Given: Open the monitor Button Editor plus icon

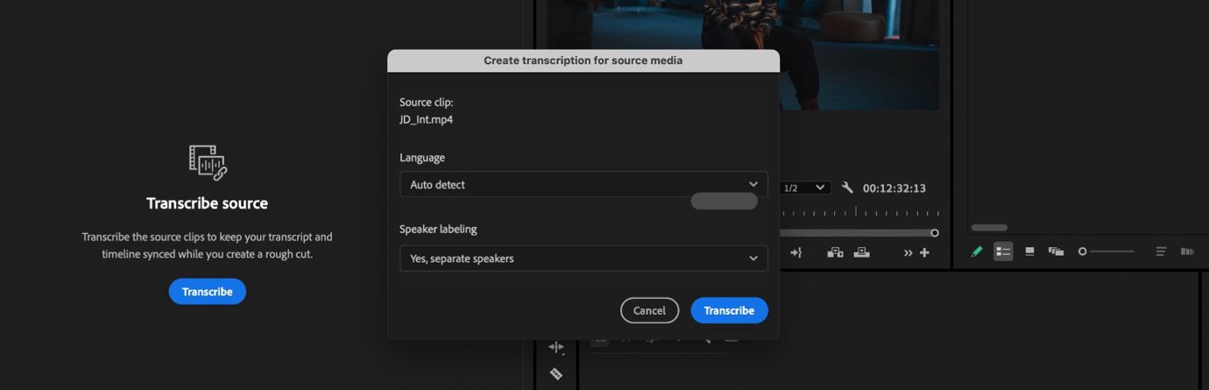Looking at the screenshot, I should click(924, 252).
